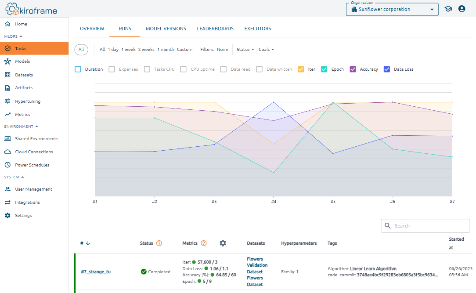Click the Power Schedules clock icon
476x293 pixels.
[x=7, y=165]
